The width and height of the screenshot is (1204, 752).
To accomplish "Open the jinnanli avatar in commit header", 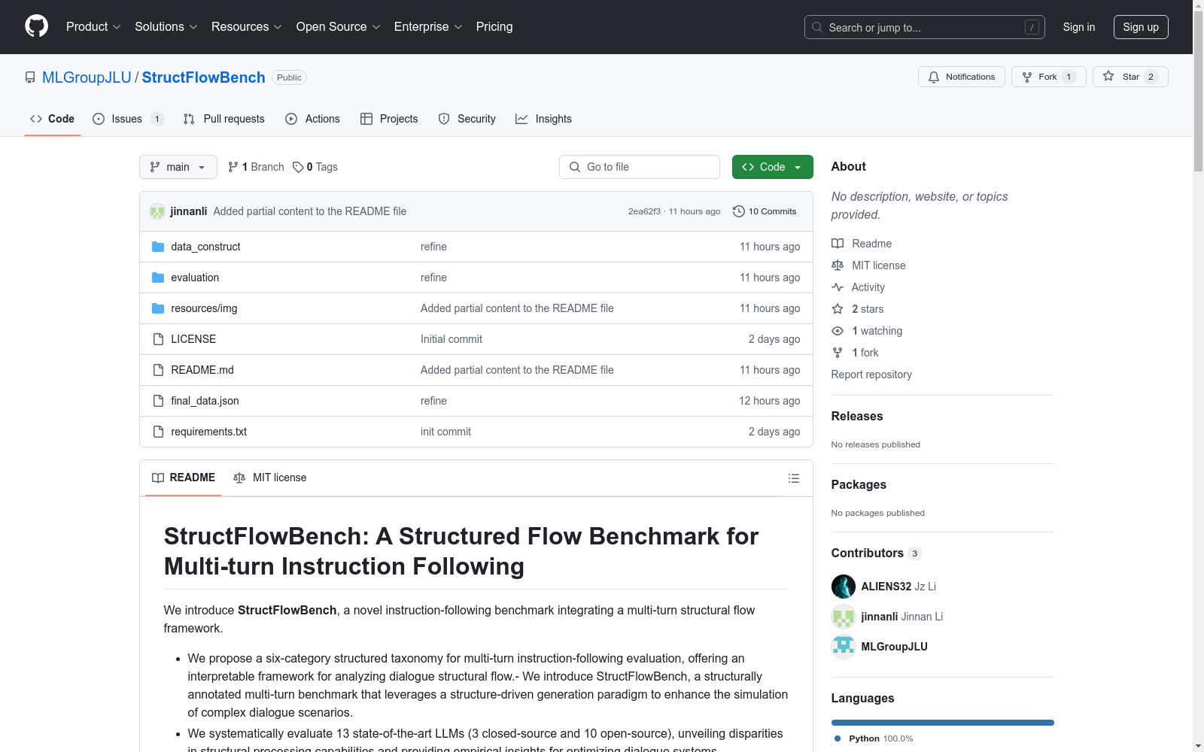I will point(157,211).
